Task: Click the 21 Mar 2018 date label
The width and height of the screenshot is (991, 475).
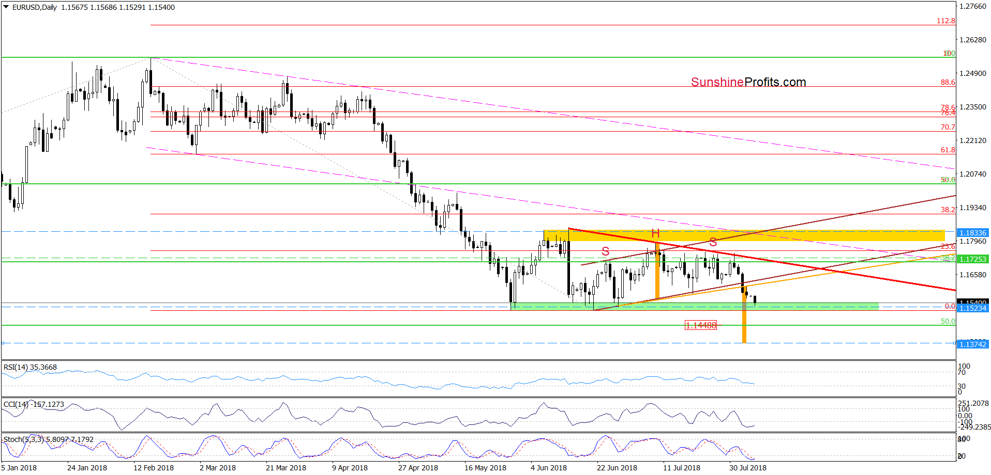Action: (x=286, y=468)
